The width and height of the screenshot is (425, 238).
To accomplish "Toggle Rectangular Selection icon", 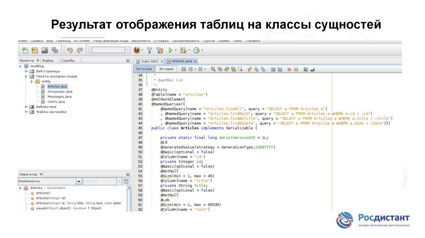I will pos(240,69).
